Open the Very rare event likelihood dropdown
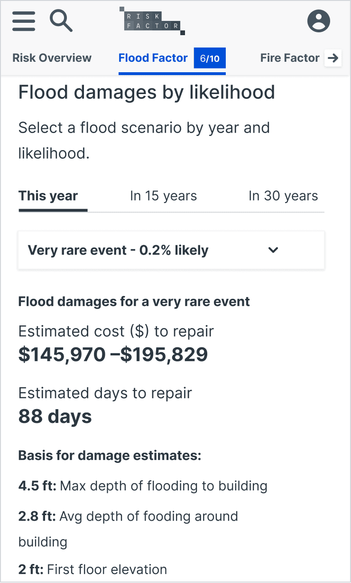Screen dimensions: 351x583 171,250
